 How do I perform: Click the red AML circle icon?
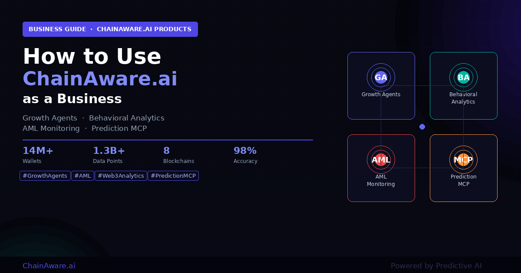tap(381, 159)
